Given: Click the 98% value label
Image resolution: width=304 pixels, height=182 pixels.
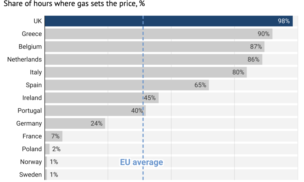Looking at the screenshot, I should [284, 21].
